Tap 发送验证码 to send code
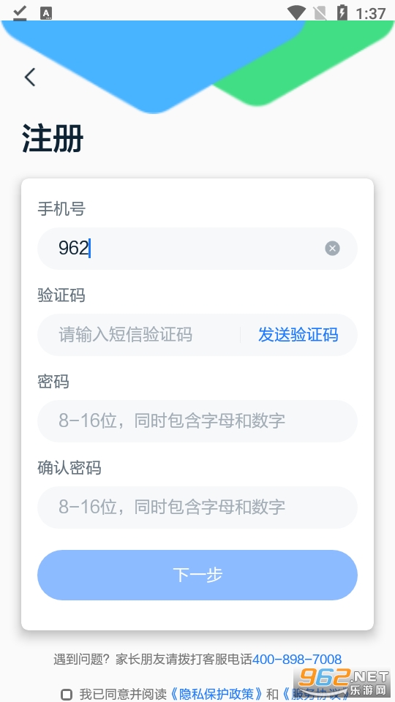Viewport: 395px width, 702px height. point(298,335)
